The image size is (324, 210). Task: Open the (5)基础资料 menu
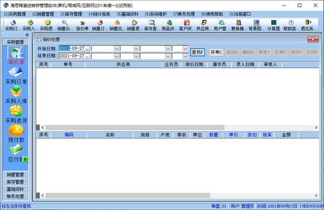click(x=127, y=14)
